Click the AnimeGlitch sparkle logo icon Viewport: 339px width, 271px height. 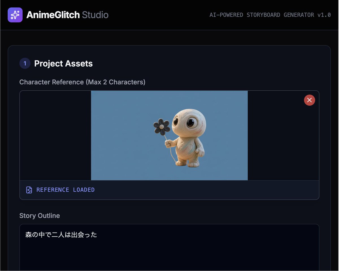coord(15,15)
